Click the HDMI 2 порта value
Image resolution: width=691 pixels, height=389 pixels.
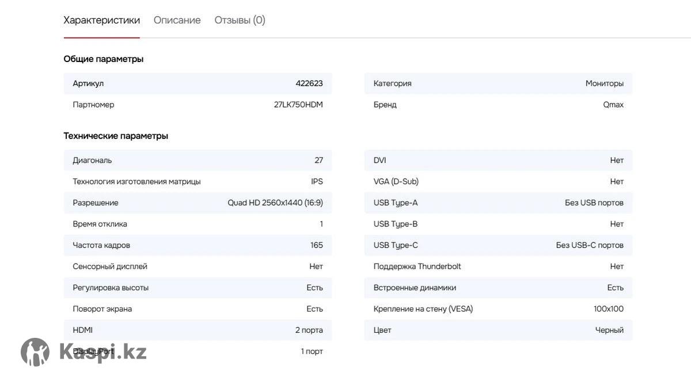(x=309, y=330)
